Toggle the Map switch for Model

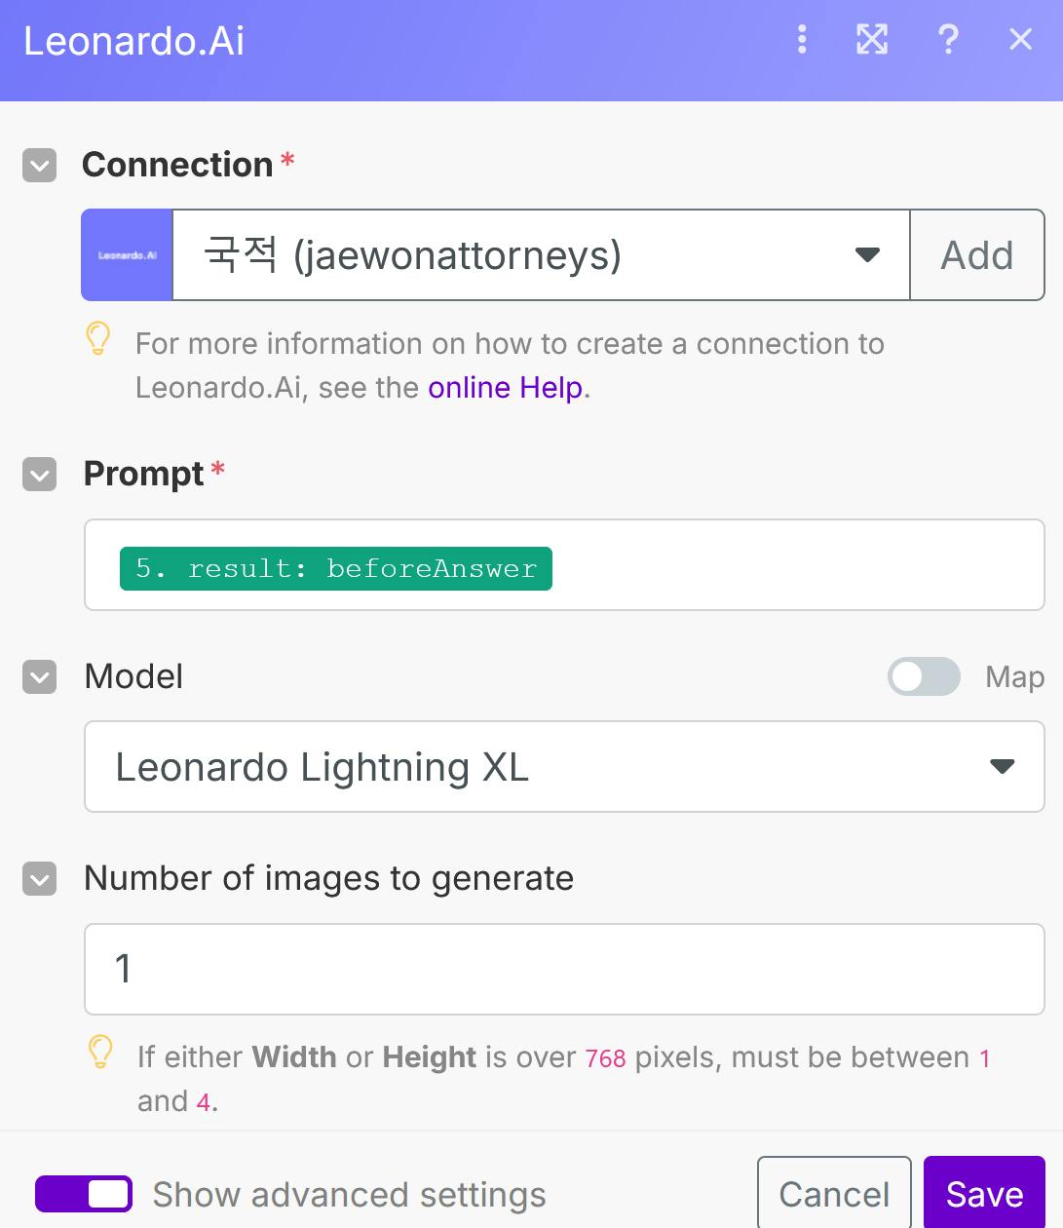(924, 676)
